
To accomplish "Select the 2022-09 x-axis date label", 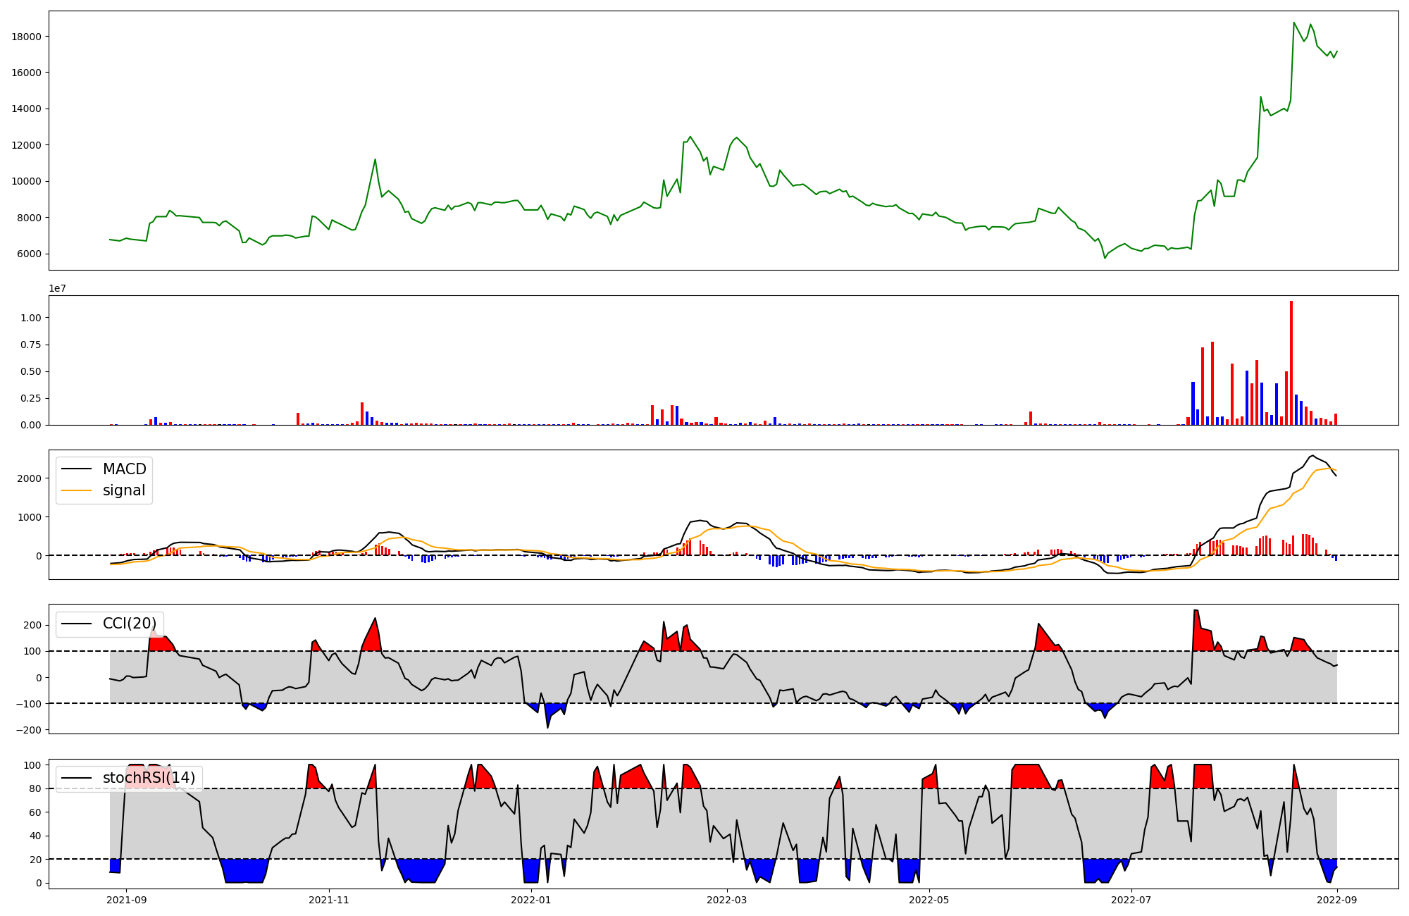I will pos(1337,900).
